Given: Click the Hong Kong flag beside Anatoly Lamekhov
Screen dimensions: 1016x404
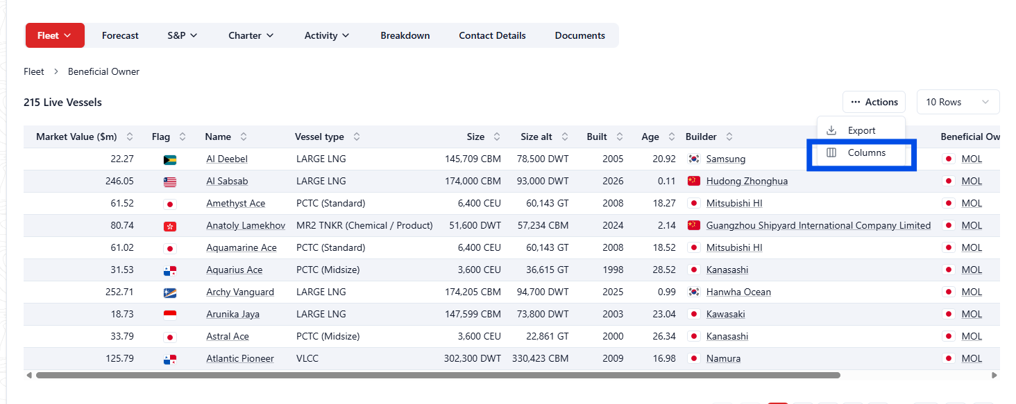Looking at the screenshot, I should click(x=169, y=226).
